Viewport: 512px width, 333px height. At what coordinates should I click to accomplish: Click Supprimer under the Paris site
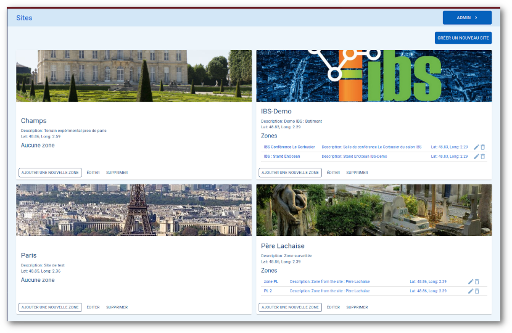117,308
